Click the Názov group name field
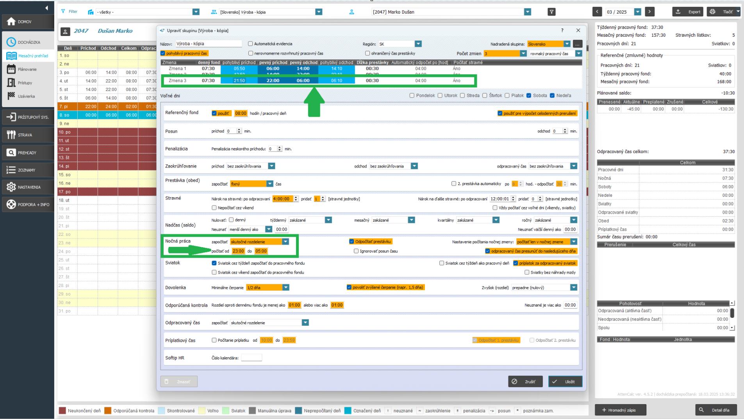Viewport: 744px width, 419px height. pyautogui.click(x=208, y=44)
